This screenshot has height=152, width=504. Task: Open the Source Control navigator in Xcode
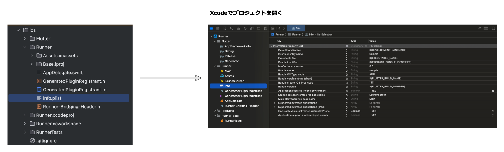click(x=218, y=28)
